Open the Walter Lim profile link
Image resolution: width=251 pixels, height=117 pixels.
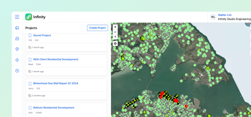(225, 15)
